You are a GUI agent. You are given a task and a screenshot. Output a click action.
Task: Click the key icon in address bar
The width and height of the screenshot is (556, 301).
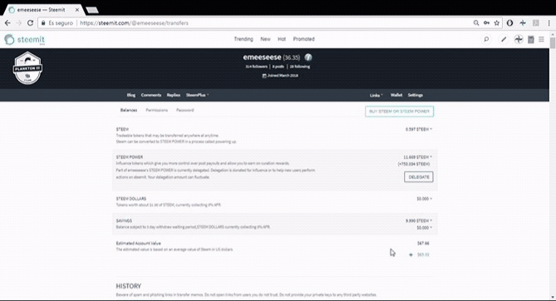point(486,22)
